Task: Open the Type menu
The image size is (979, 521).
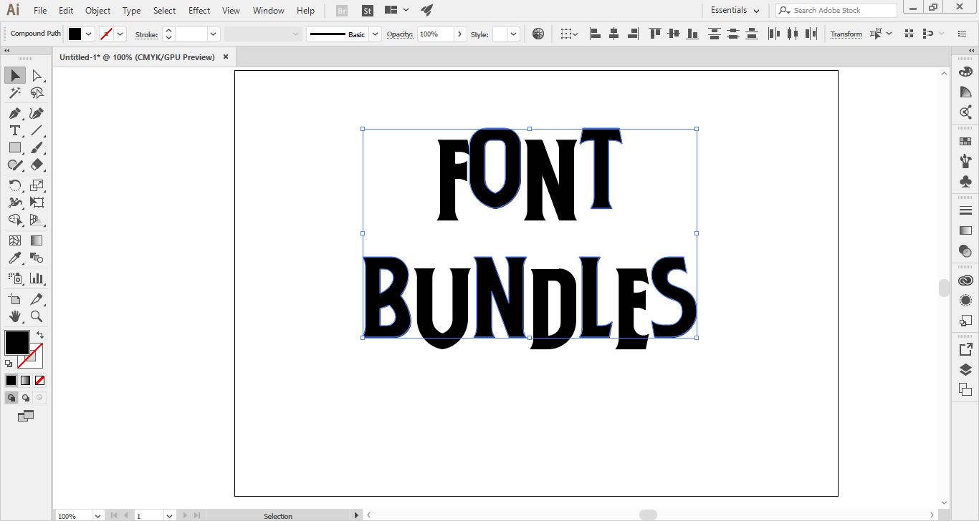Action: point(132,11)
